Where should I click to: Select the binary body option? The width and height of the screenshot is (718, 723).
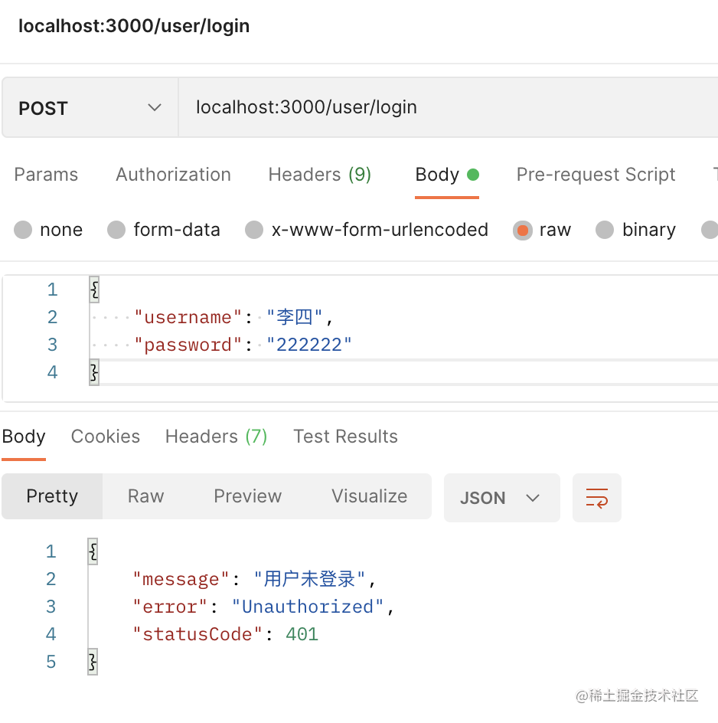click(x=605, y=230)
